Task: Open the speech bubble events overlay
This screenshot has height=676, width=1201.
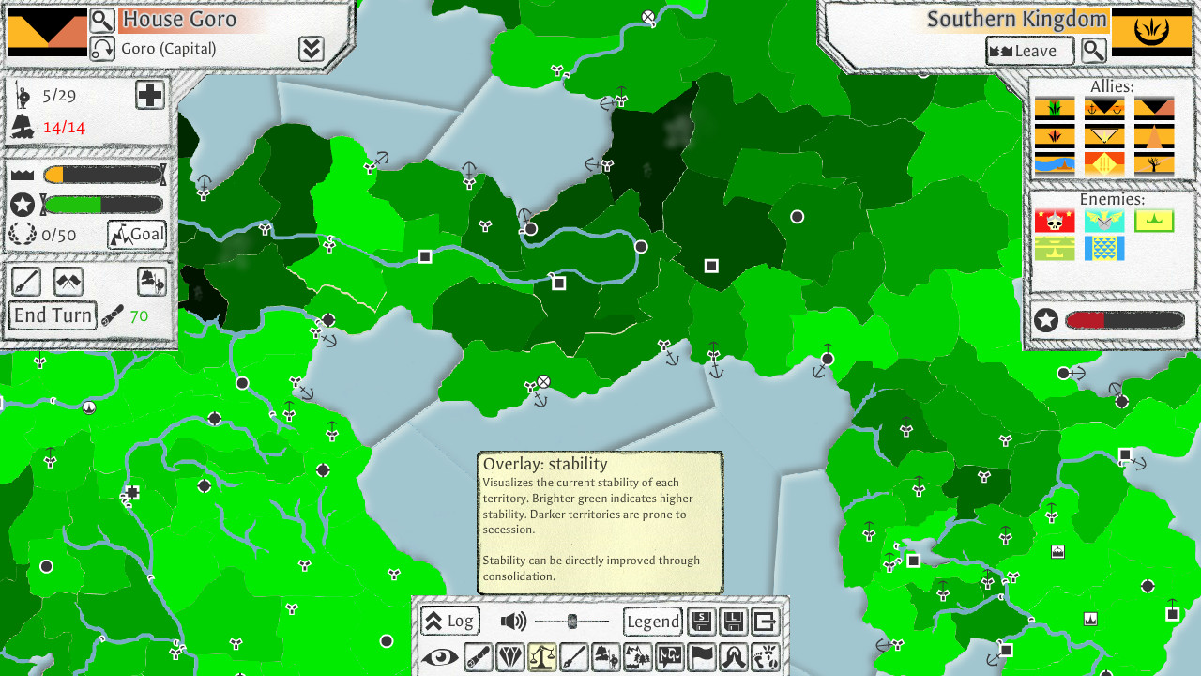Action: [x=670, y=656]
